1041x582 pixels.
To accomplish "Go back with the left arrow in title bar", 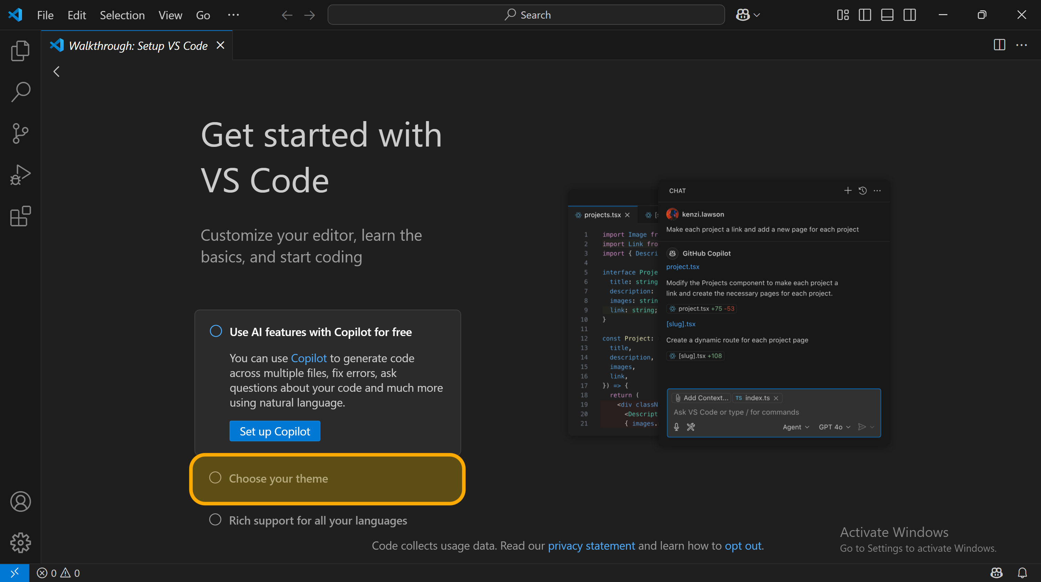I will pos(287,15).
